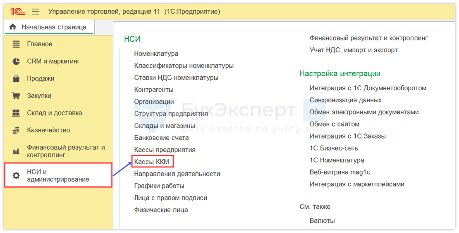Image resolution: width=459 pixels, height=233 pixels.
Task: Click the См. также heading
Action: pos(315,207)
